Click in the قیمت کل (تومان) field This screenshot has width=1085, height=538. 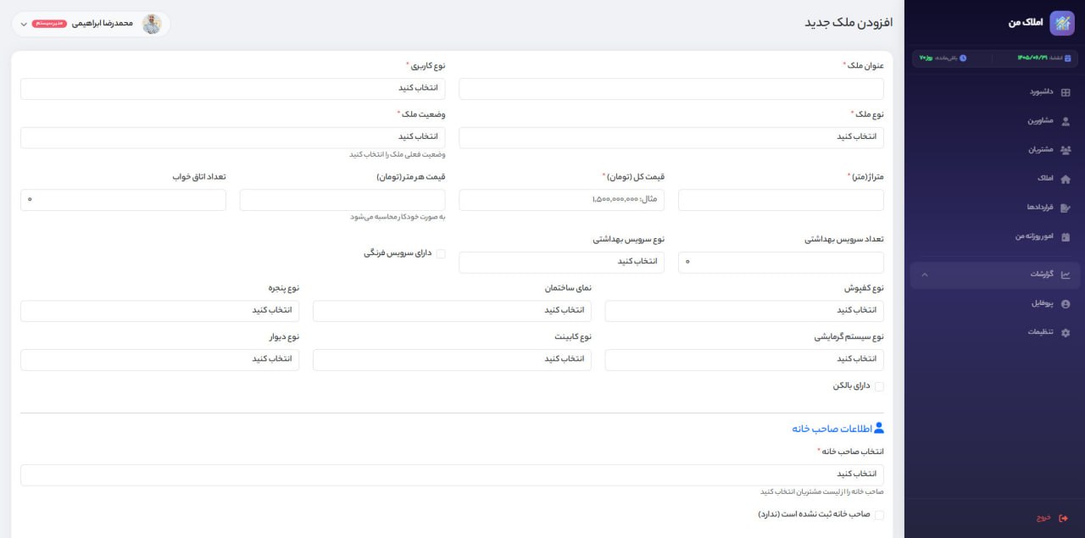coord(562,200)
